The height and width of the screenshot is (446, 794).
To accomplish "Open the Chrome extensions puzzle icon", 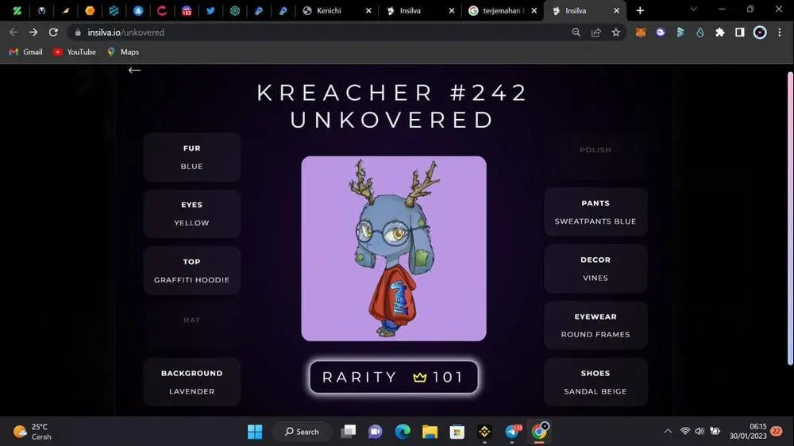I will pos(719,33).
